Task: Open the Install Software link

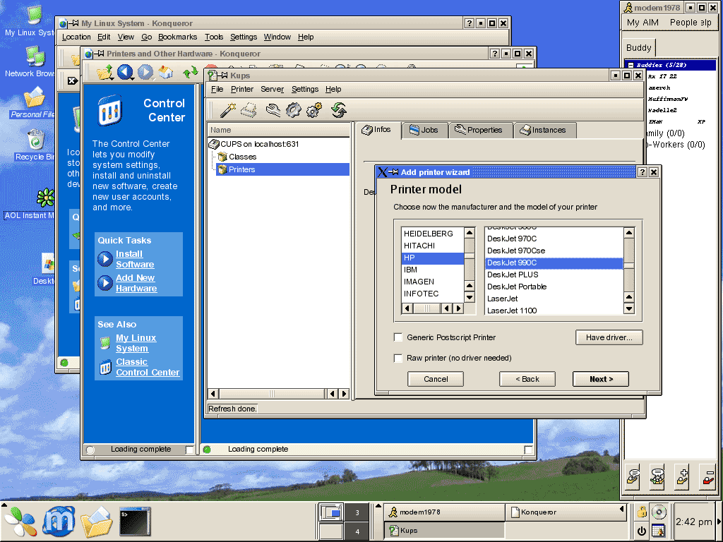Action: click(135, 259)
